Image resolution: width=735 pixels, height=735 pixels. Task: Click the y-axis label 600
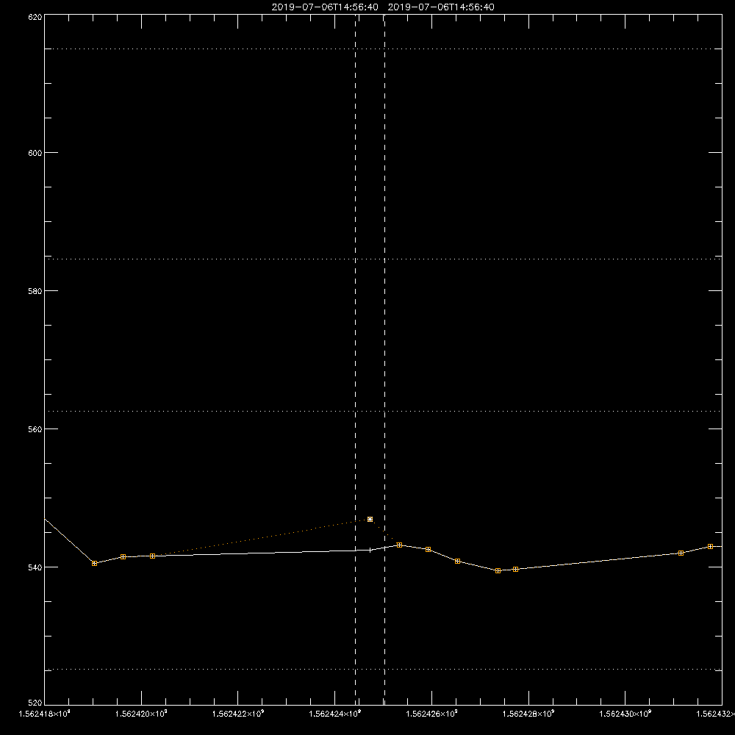pos(35,153)
